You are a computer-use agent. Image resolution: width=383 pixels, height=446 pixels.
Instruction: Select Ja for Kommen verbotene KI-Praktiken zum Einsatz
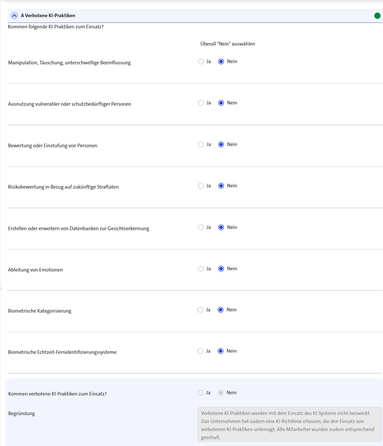[x=200, y=393]
